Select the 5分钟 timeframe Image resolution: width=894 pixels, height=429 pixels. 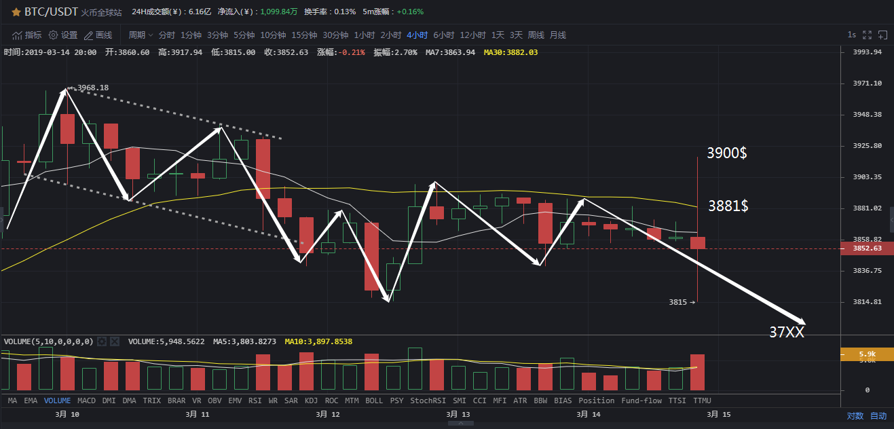(x=244, y=35)
